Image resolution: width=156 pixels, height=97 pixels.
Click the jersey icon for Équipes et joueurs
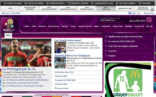pos(69,3)
